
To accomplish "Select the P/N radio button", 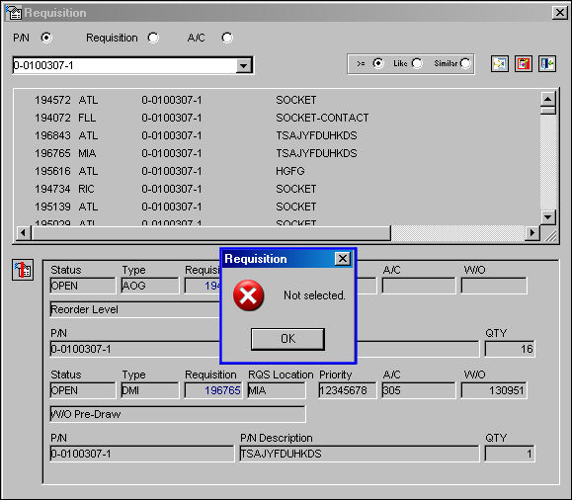I will [46, 38].
